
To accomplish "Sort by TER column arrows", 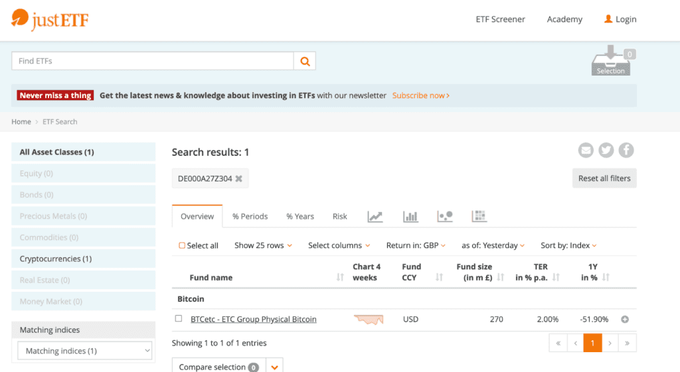I will point(556,277).
